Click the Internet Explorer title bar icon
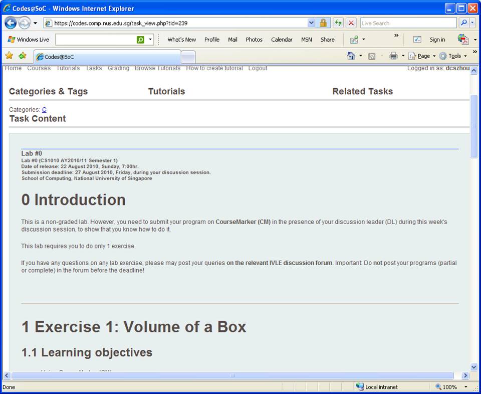The height and width of the screenshot is (394, 481). point(7,9)
